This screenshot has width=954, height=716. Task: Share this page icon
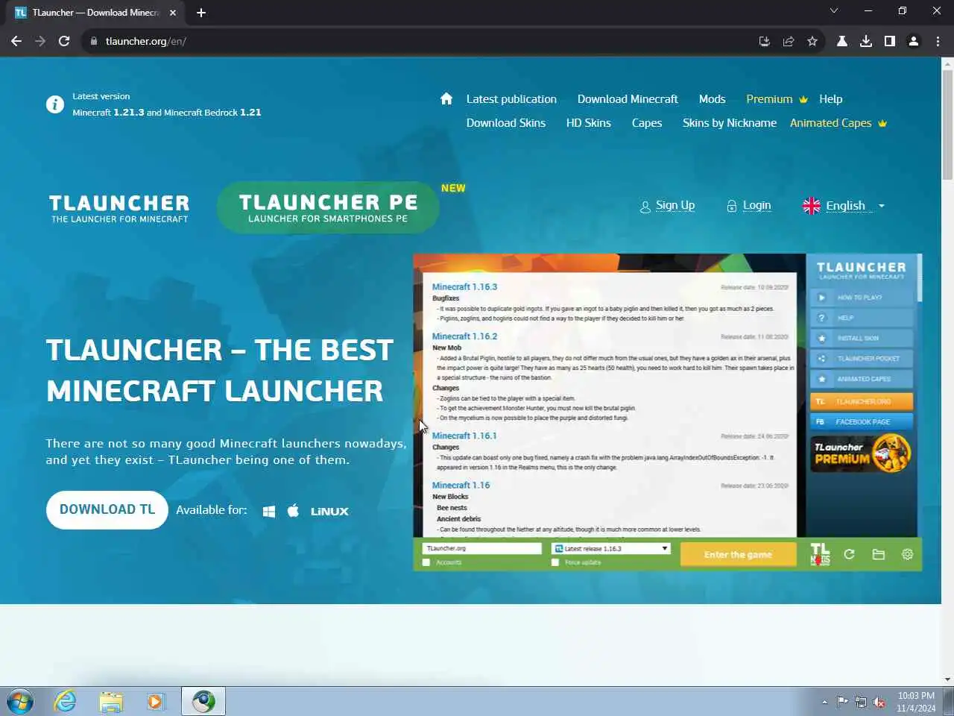788,41
